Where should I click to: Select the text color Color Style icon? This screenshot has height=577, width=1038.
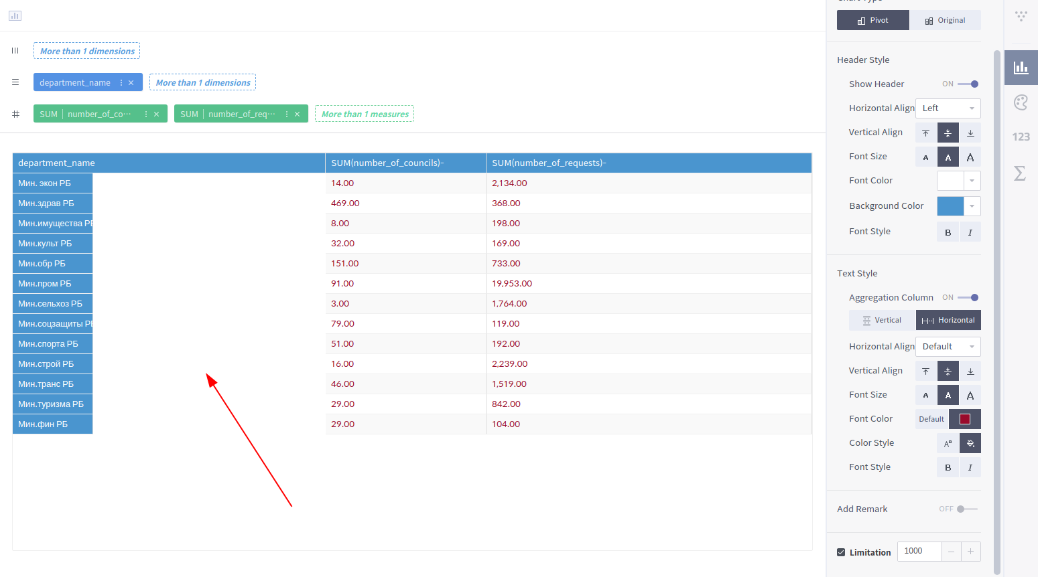(x=948, y=443)
